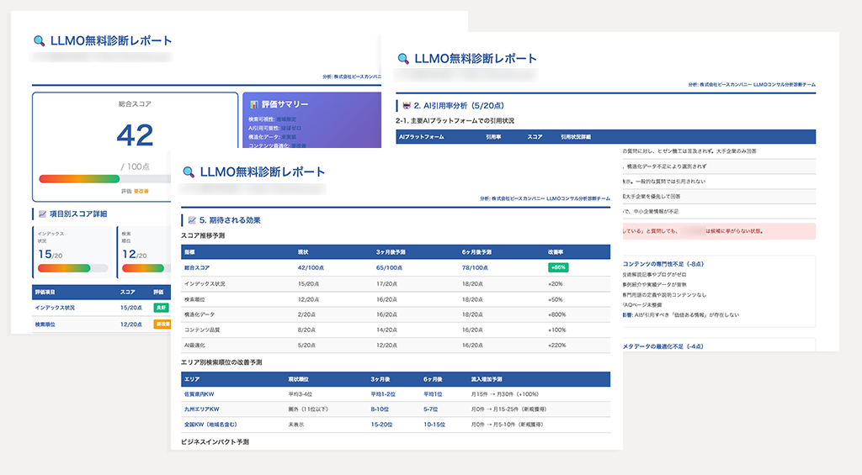The height and width of the screenshot is (475, 862).
Task: Click the magnifier icon on the AI引用率分析 report
Action: coord(403,58)
